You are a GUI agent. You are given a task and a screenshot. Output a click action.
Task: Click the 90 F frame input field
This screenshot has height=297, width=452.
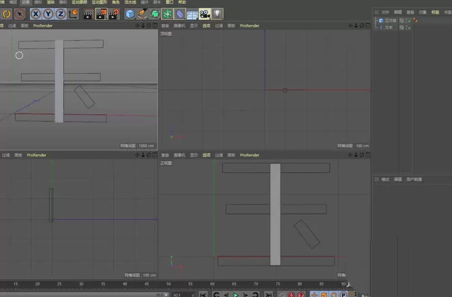coord(178,295)
